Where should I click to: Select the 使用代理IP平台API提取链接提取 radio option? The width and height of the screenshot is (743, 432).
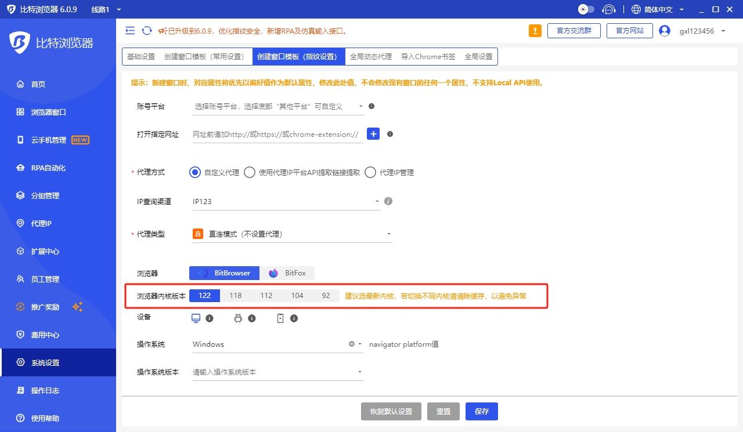(250, 172)
